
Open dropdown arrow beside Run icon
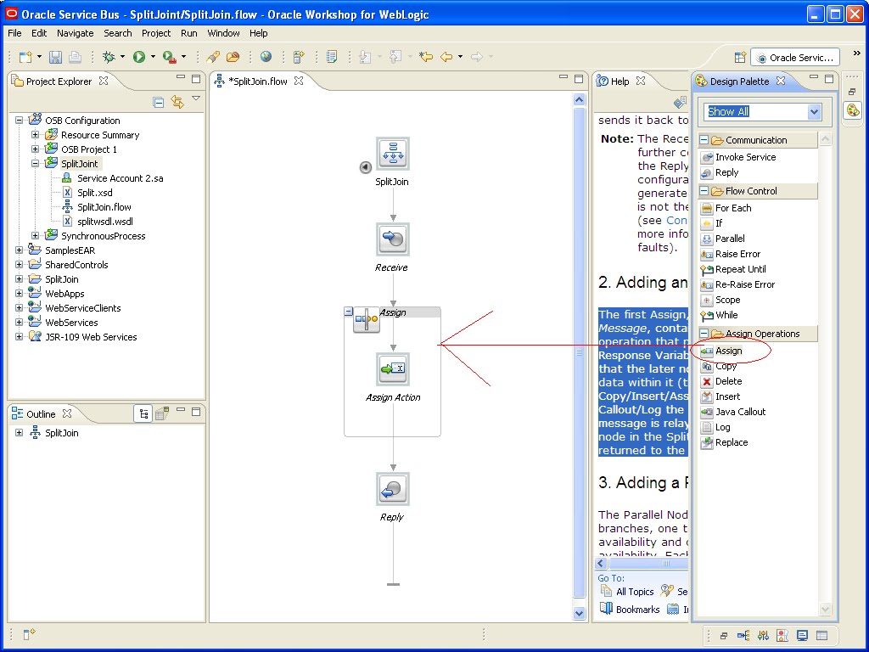[x=153, y=57]
